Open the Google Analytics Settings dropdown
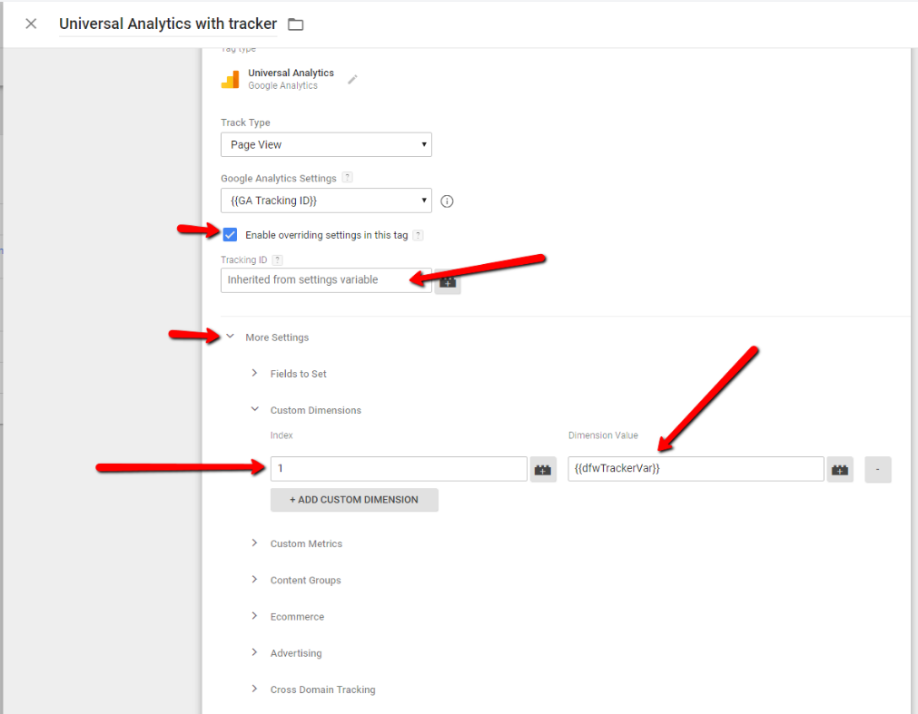The height and width of the screenshot is (714, 918). click(x=326, y=201)
